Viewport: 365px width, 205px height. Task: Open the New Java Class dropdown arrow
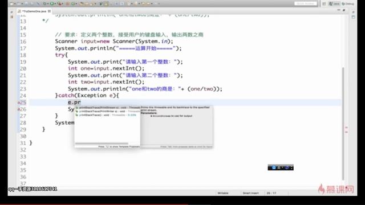coord(76,4)
